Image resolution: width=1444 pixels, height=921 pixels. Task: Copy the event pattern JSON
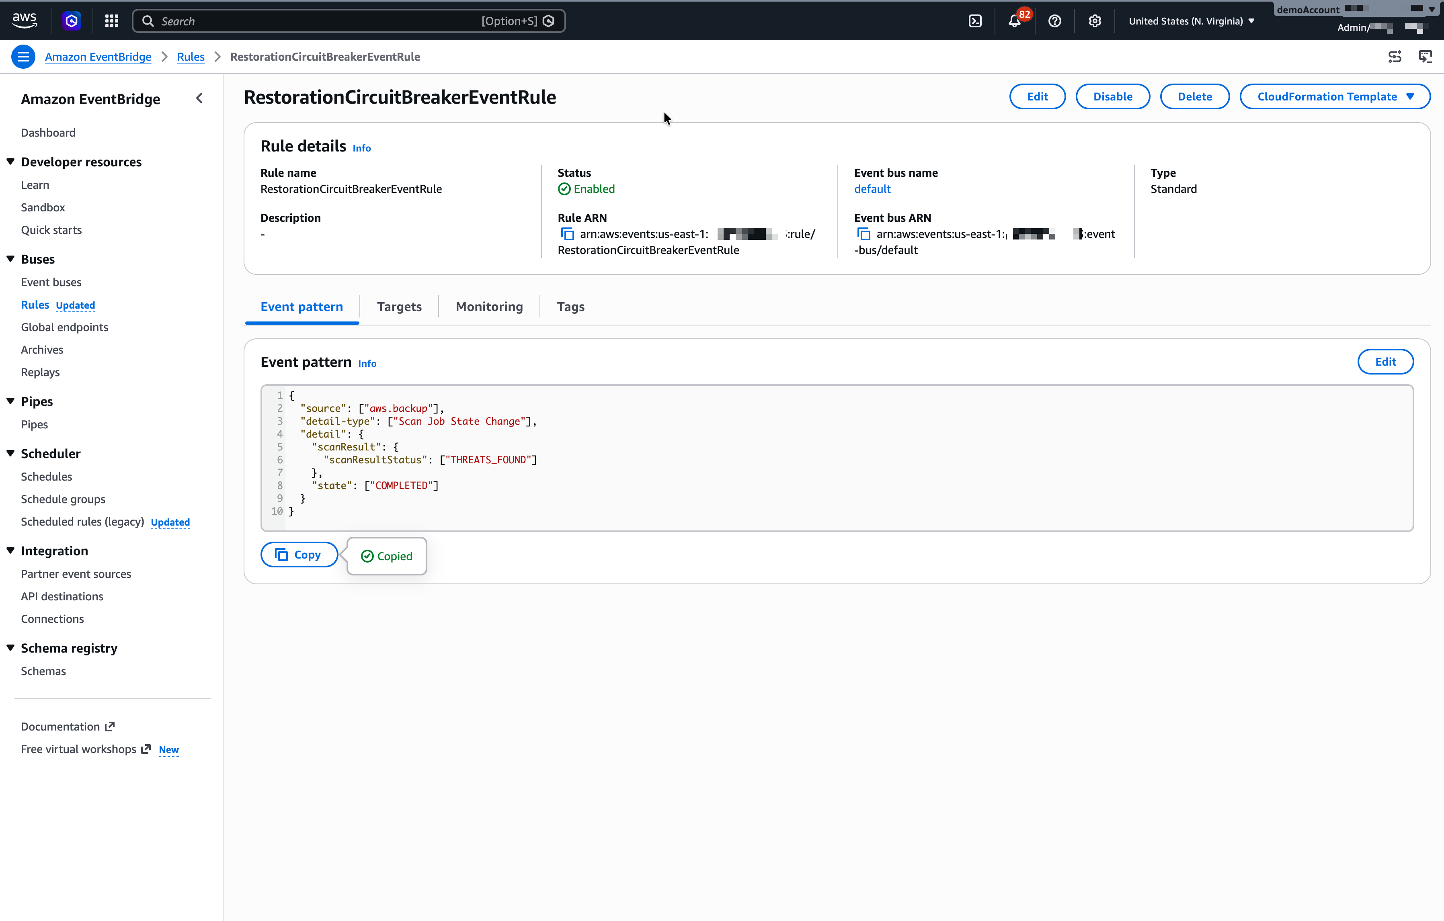[299, 555]
